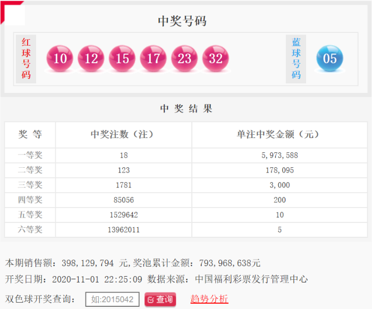This screenshot has height=309, width=372.
Task: Click the red ball numbered 32
Action: point(216,58)
